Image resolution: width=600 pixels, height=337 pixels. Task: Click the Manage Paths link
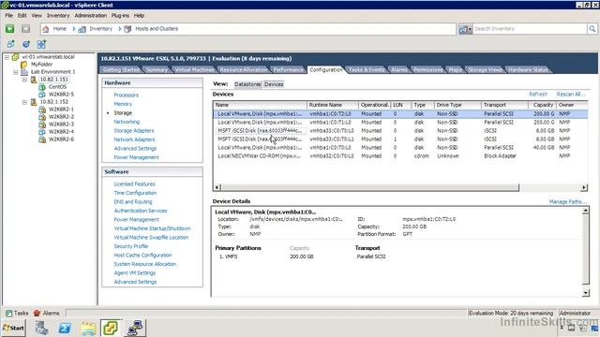(568, 202)
